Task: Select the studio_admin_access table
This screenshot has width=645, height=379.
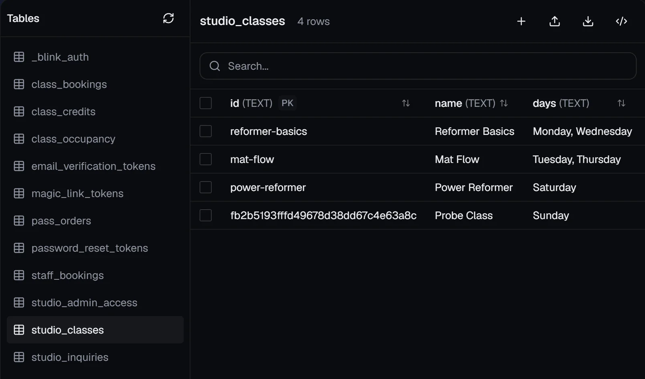Action: tap(95, 302)
